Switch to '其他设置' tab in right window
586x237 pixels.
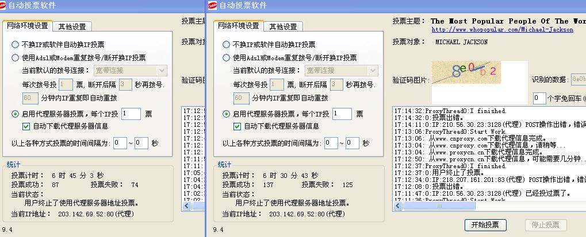283,26
